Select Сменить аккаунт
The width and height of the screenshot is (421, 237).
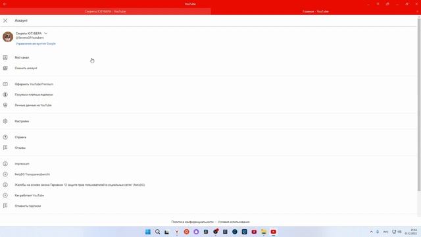point(26,68)
